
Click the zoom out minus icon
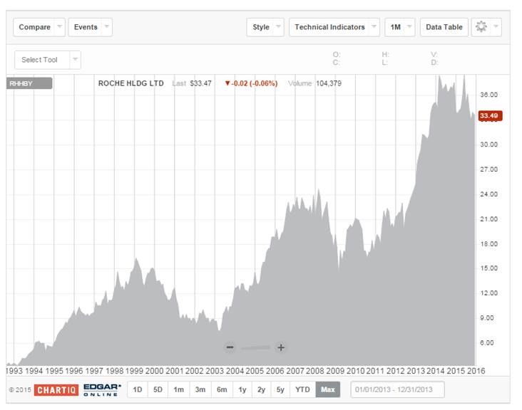(230, 347)
